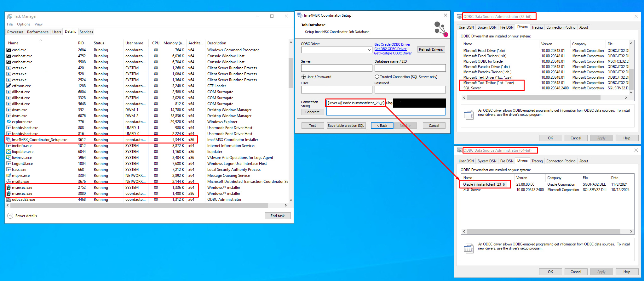Viewport: 644px width, 281px height.
Task: Click the Server input field
Action: tap(336, 68)
